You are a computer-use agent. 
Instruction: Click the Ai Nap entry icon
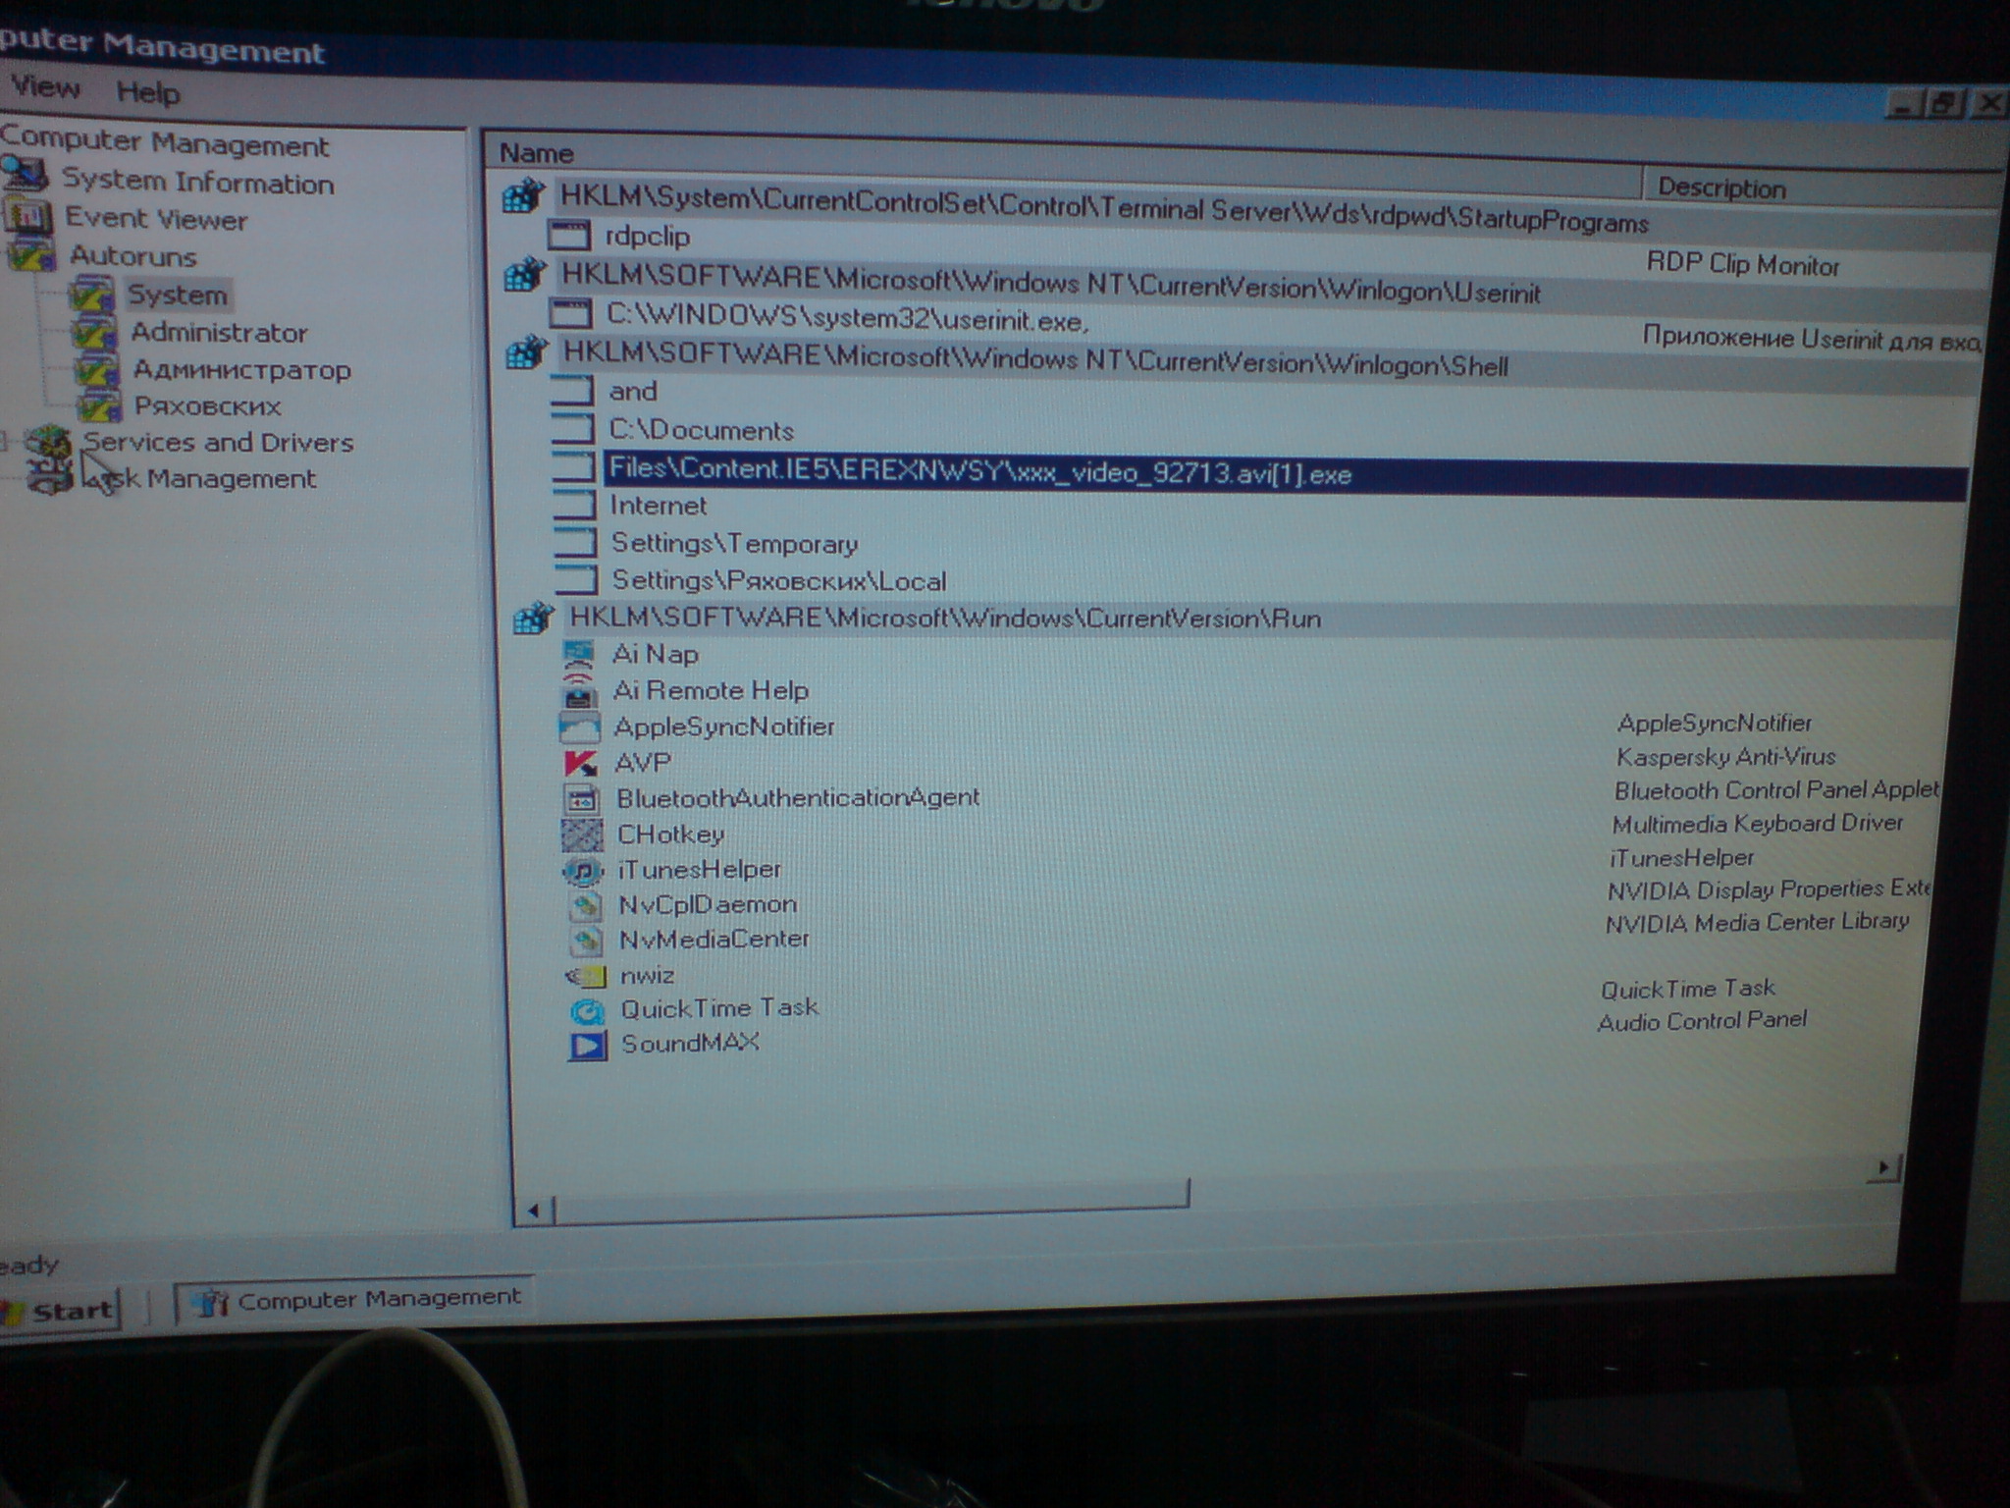click(x=579, y=653)
